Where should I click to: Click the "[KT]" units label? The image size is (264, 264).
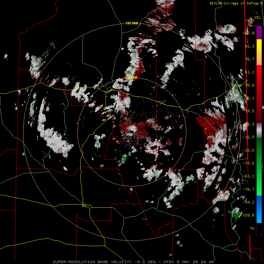point(251,20)
